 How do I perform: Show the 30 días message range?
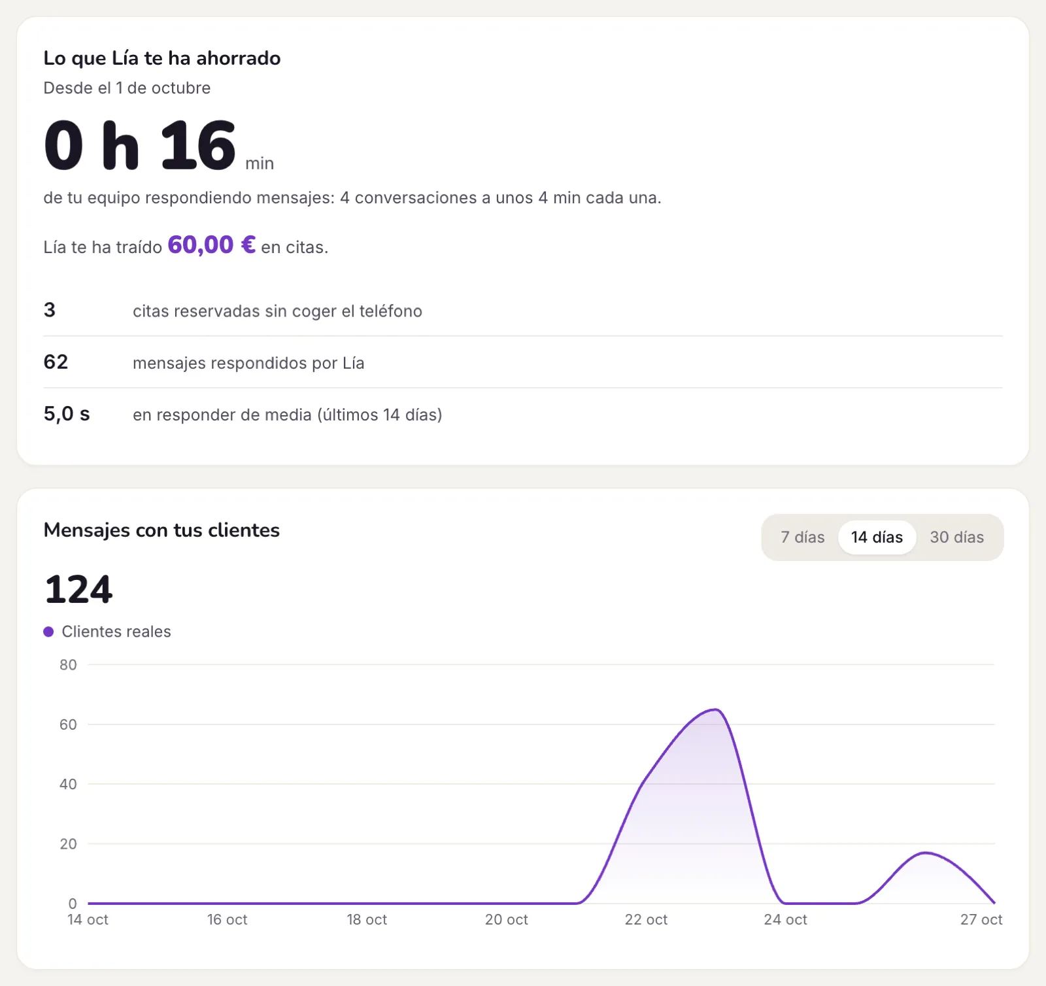pos(957,537)
